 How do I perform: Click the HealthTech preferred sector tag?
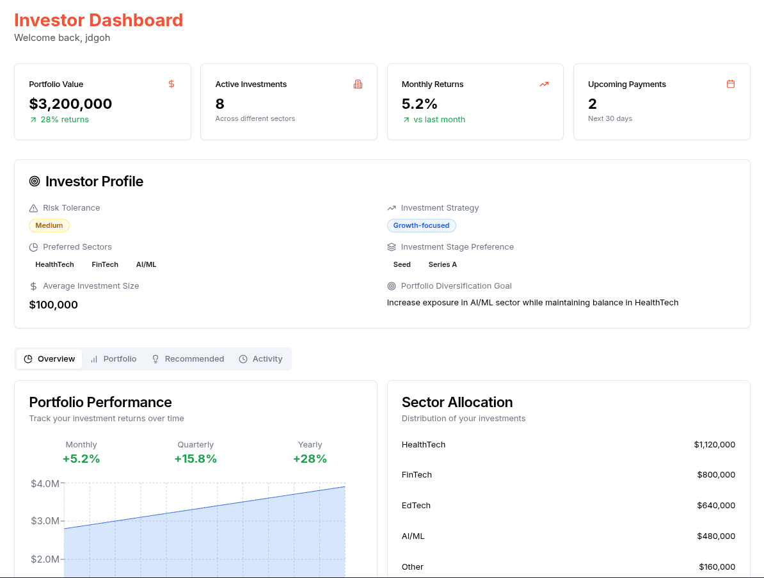pos(54,264)
